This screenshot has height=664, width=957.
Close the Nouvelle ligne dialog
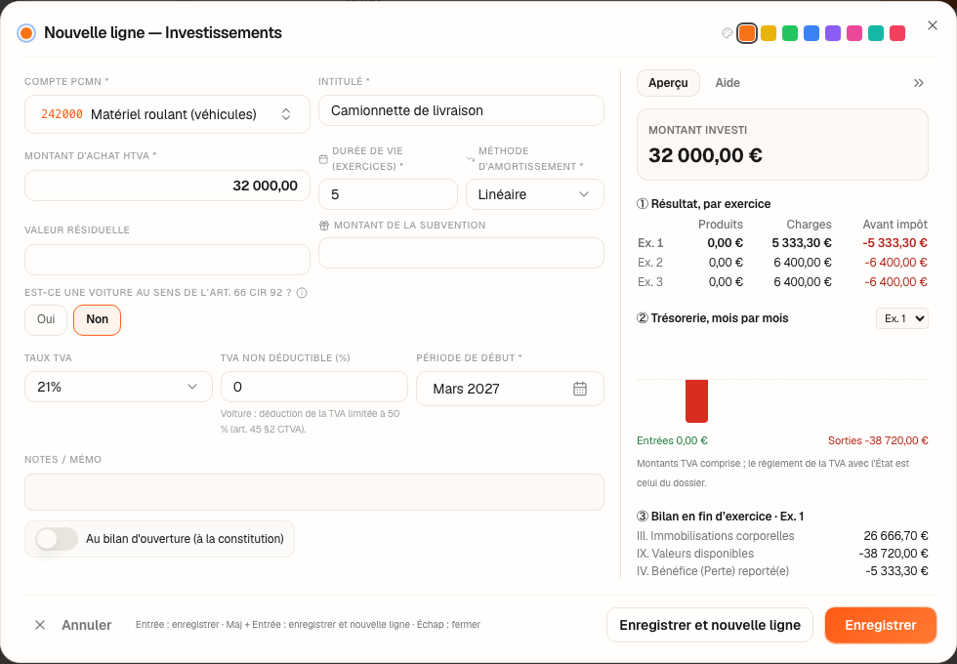point(932,25)
